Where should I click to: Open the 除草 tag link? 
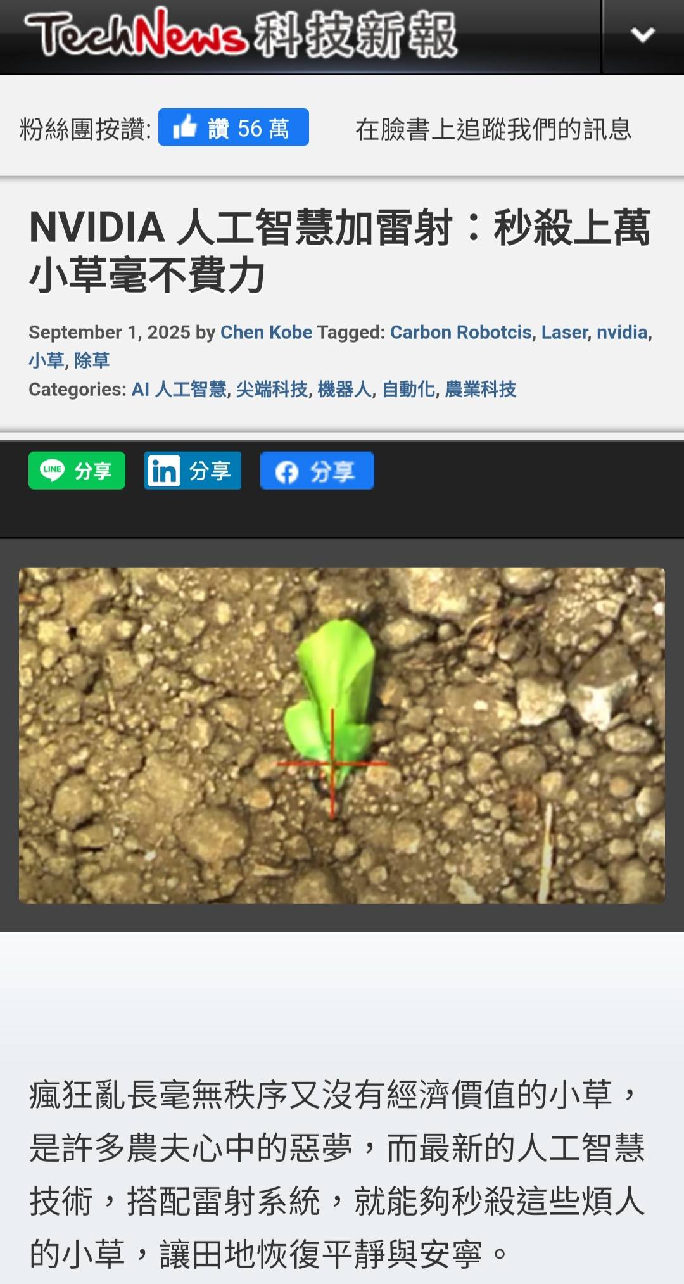(92, 360)
